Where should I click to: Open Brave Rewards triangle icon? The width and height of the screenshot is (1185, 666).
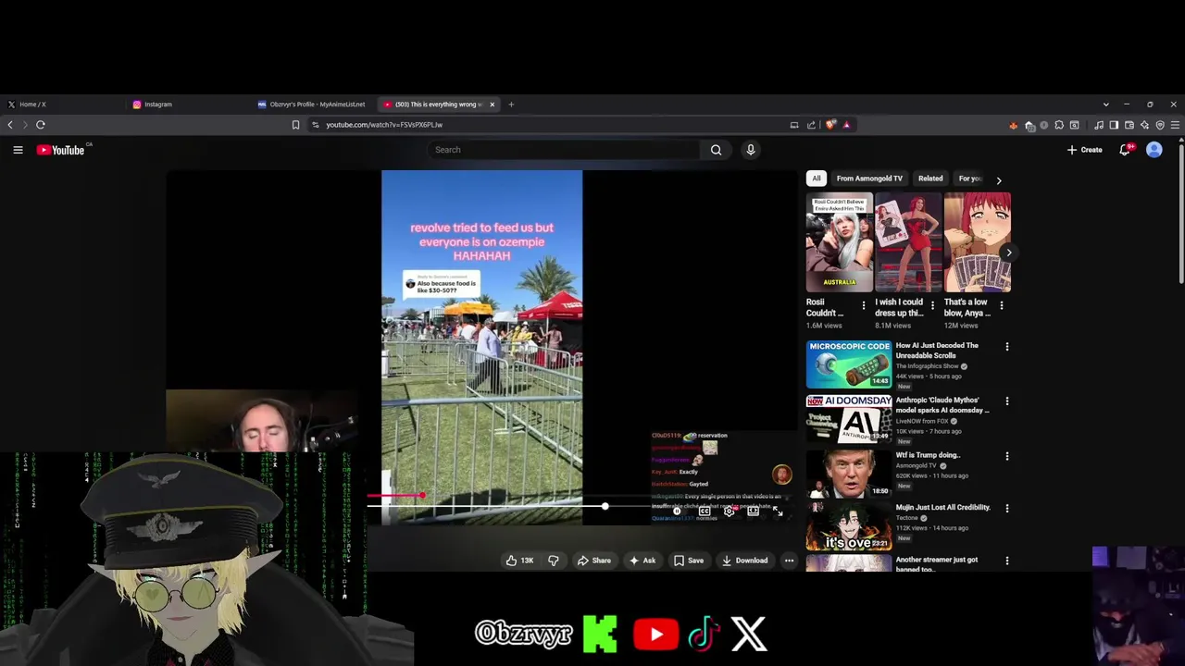(846, 125)
